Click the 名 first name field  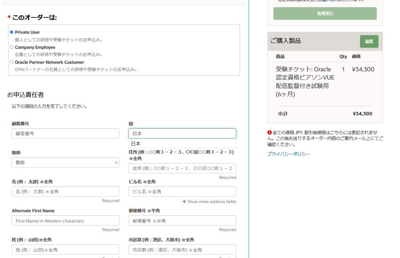coord(65,192)
